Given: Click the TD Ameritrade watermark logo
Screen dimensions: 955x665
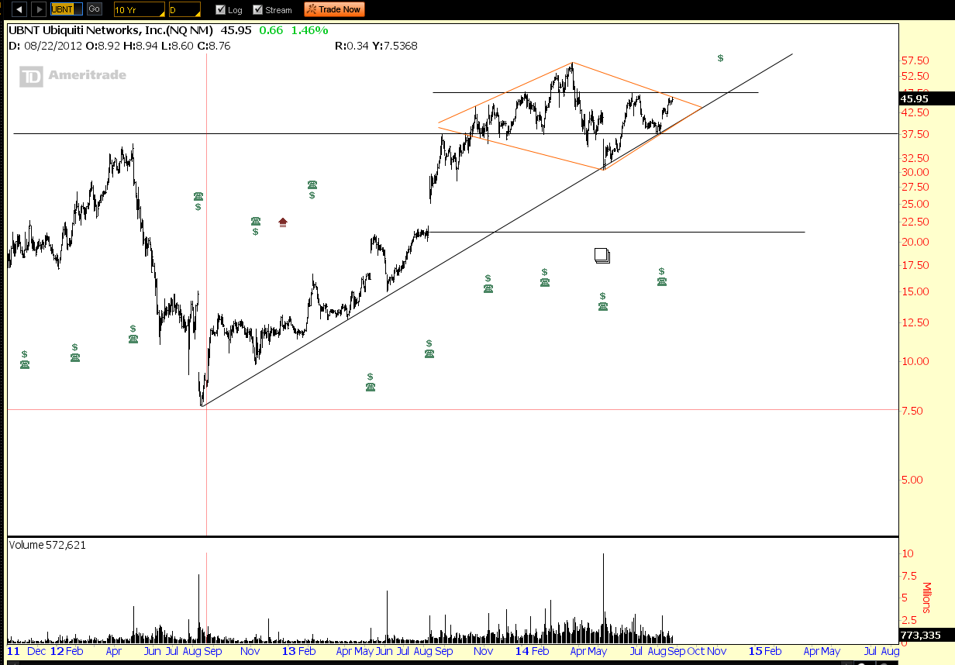Looking at the screenshot, I should point(72,75).
